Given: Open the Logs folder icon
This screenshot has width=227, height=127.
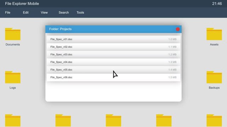Looking at the screenshot, I should [x=13, y=77].
